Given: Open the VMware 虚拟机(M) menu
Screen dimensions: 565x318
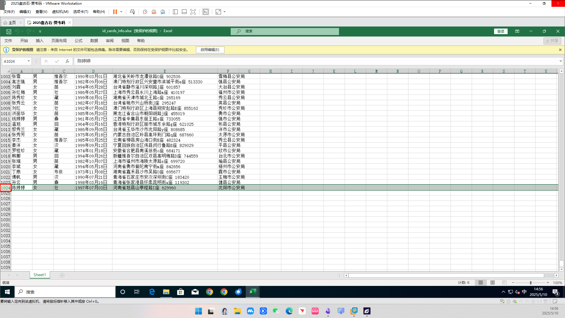Looking at the screenshot, I should (60, 12).
